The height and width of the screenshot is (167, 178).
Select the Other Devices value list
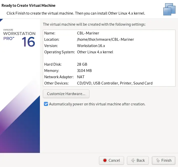click(115, 83)
